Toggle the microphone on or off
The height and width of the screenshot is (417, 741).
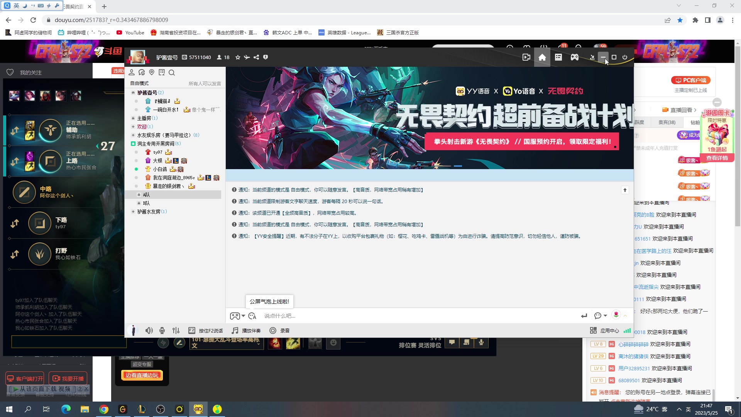[162, 331]
